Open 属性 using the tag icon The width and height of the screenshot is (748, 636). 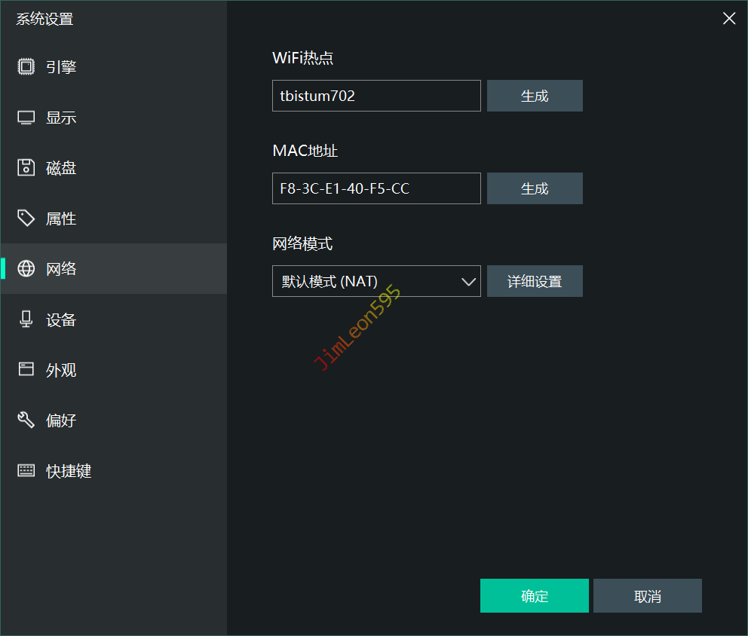point(26,219)
